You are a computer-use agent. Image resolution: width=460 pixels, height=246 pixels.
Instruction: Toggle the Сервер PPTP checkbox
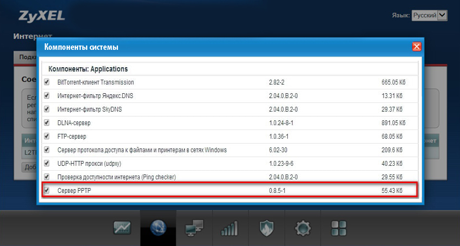[x=47, y=190]
